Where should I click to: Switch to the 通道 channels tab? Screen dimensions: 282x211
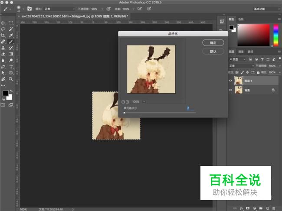pyautogui.click(x=241, y=52)
